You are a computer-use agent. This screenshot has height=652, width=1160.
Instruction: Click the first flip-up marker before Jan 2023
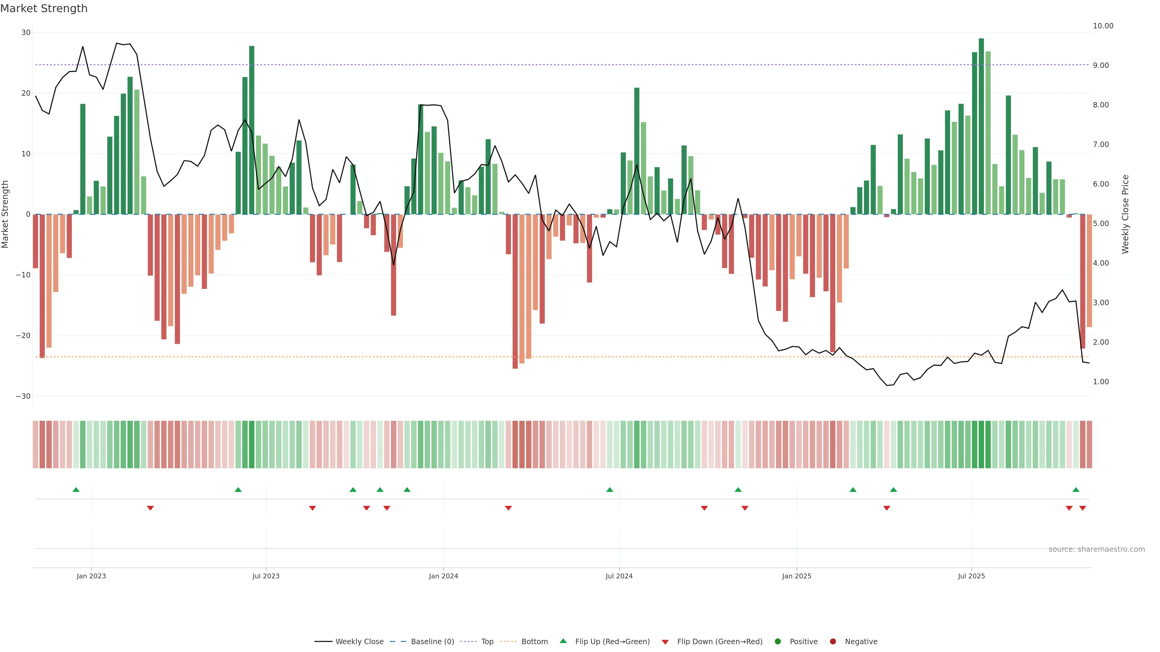click(76, 490)
